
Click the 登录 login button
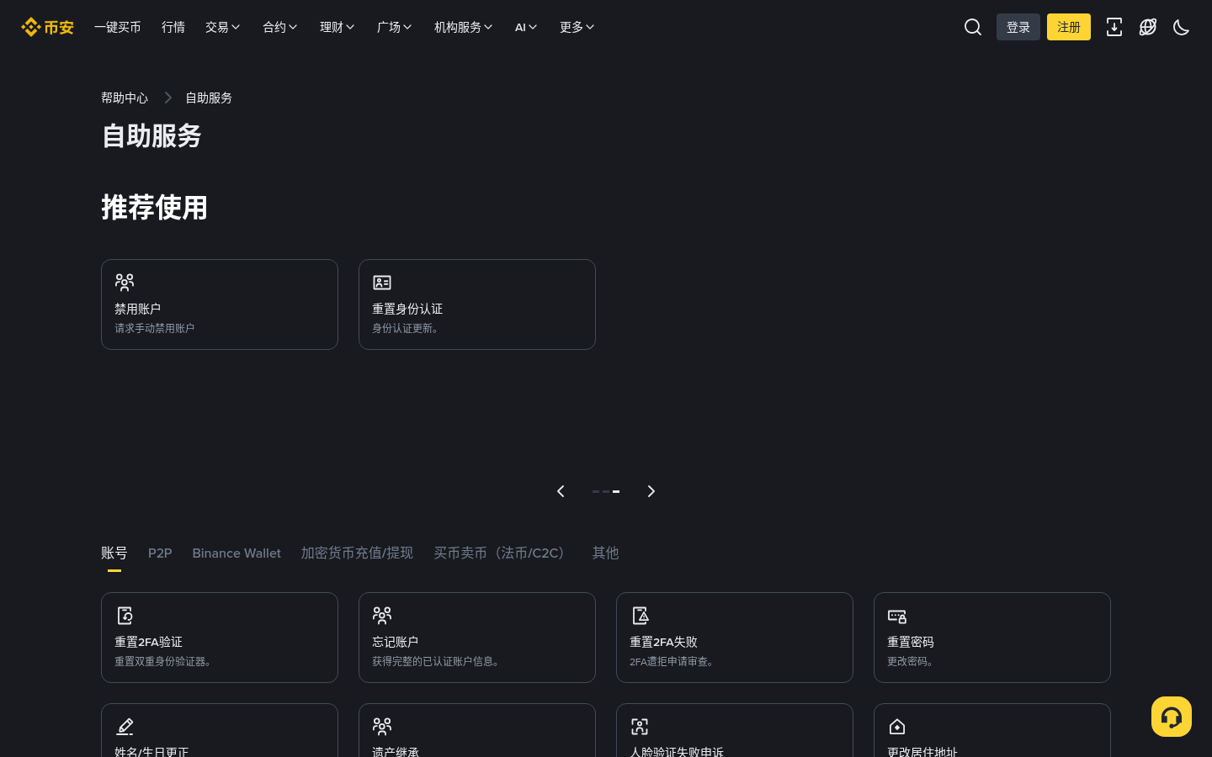click(x=1018, y=27)
